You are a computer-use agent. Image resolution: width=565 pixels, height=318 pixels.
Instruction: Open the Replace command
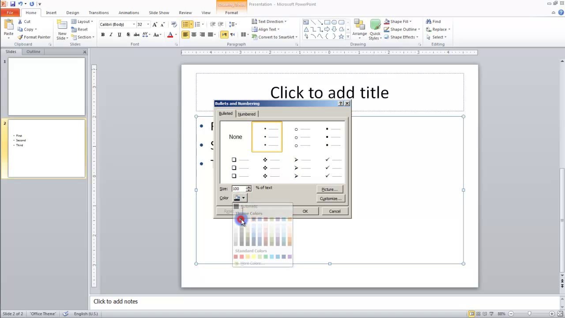[x=437, y=29]
